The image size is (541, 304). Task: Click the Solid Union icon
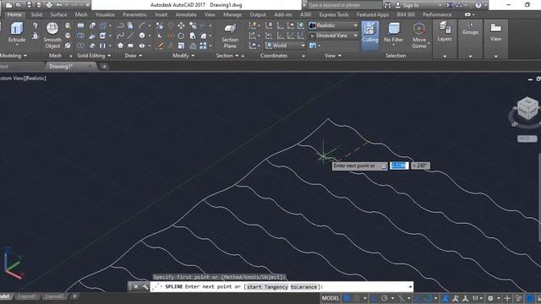click(x=80, y=25)
